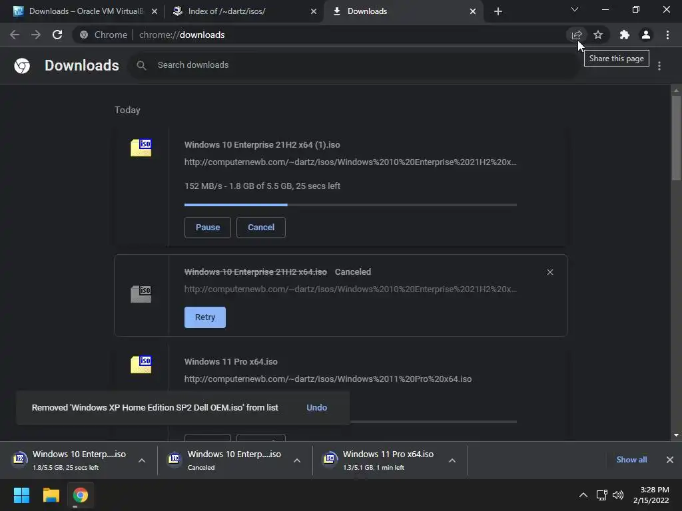Screen dimensions: 682x511
Task: Bookmark this page with the star icon
Action: [x=598, y=35]
